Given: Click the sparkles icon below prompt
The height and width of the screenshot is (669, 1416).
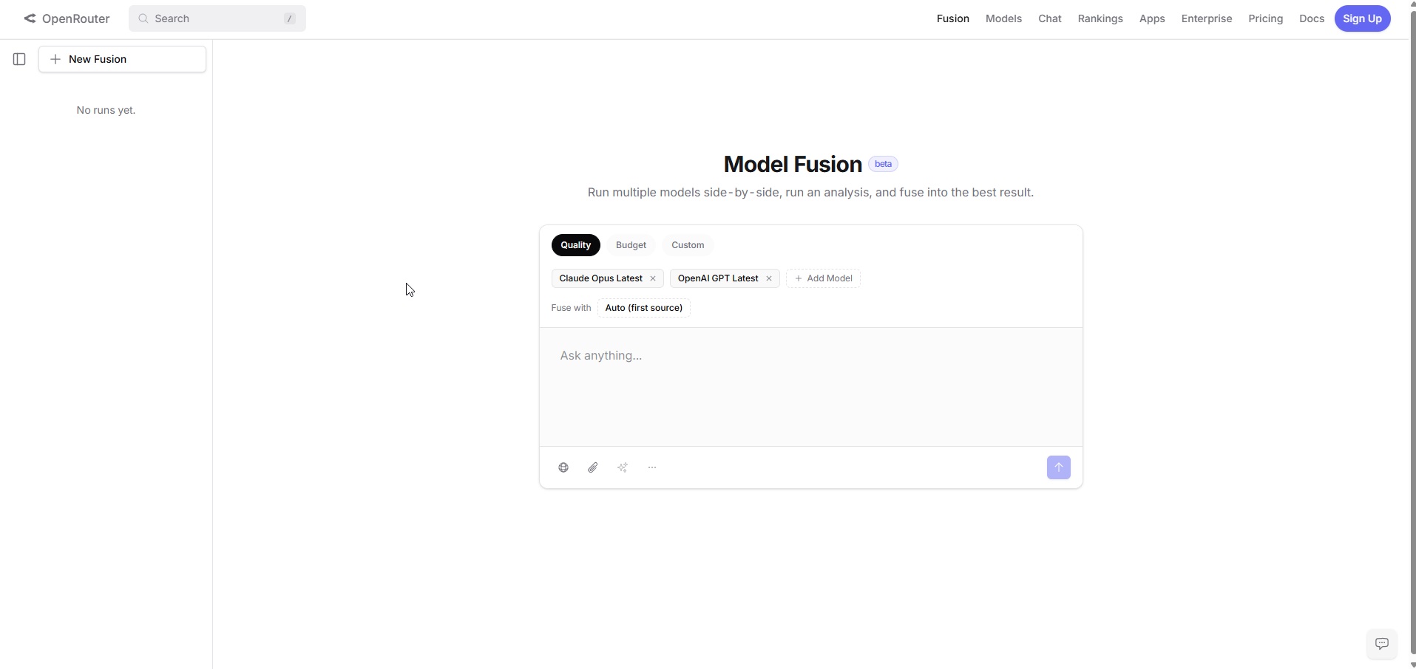Looking at the screenshot, I should 623,467.
